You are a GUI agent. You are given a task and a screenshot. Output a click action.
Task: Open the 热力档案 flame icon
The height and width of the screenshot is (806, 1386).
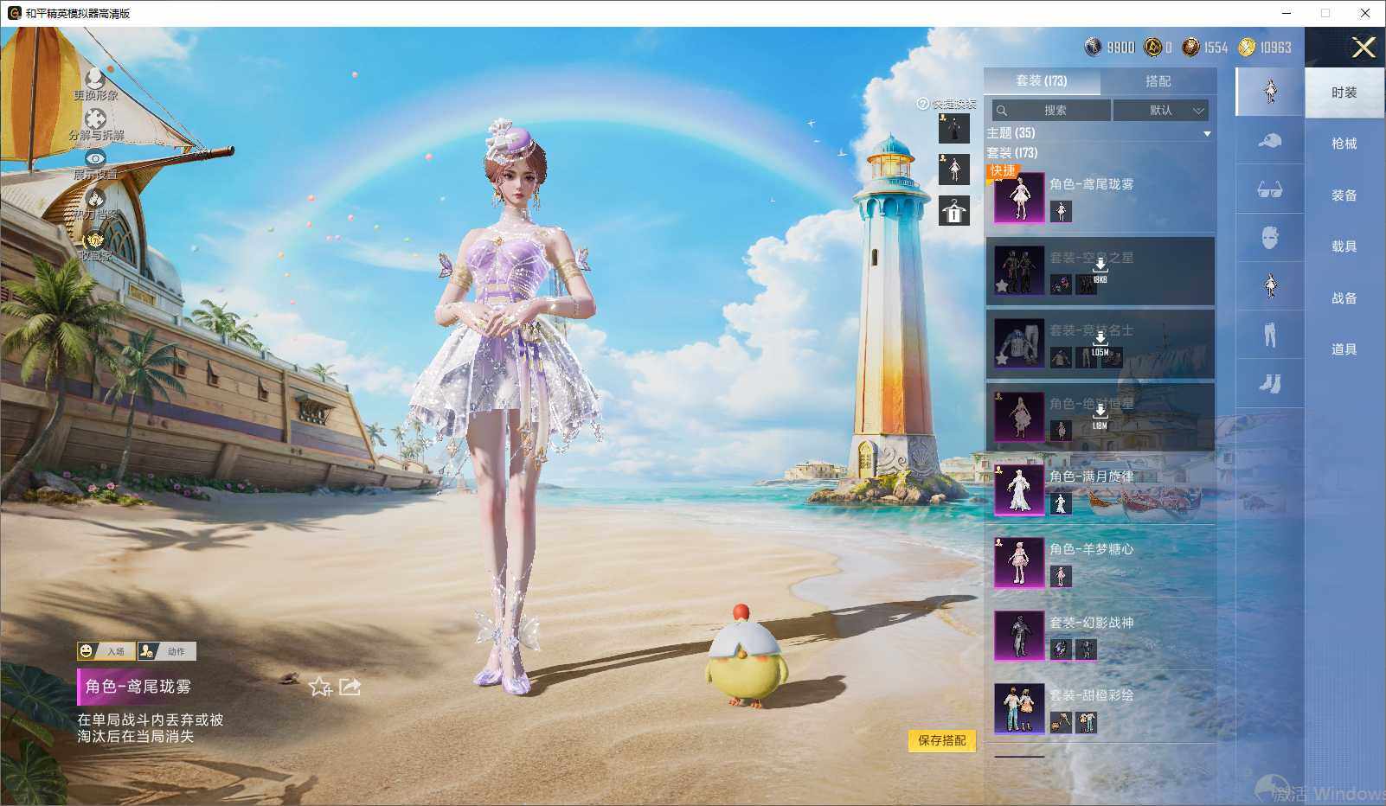click(x=95, y=198)
